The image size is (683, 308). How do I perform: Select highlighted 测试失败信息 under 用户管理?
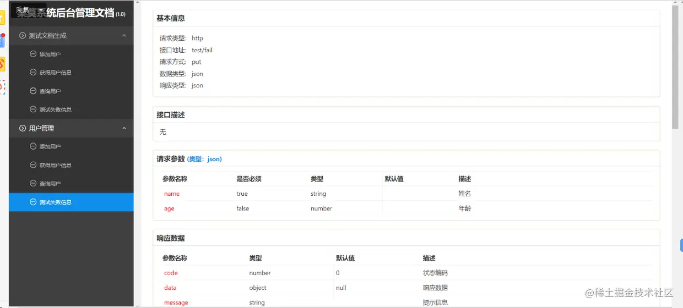click(x=71, y=202)
